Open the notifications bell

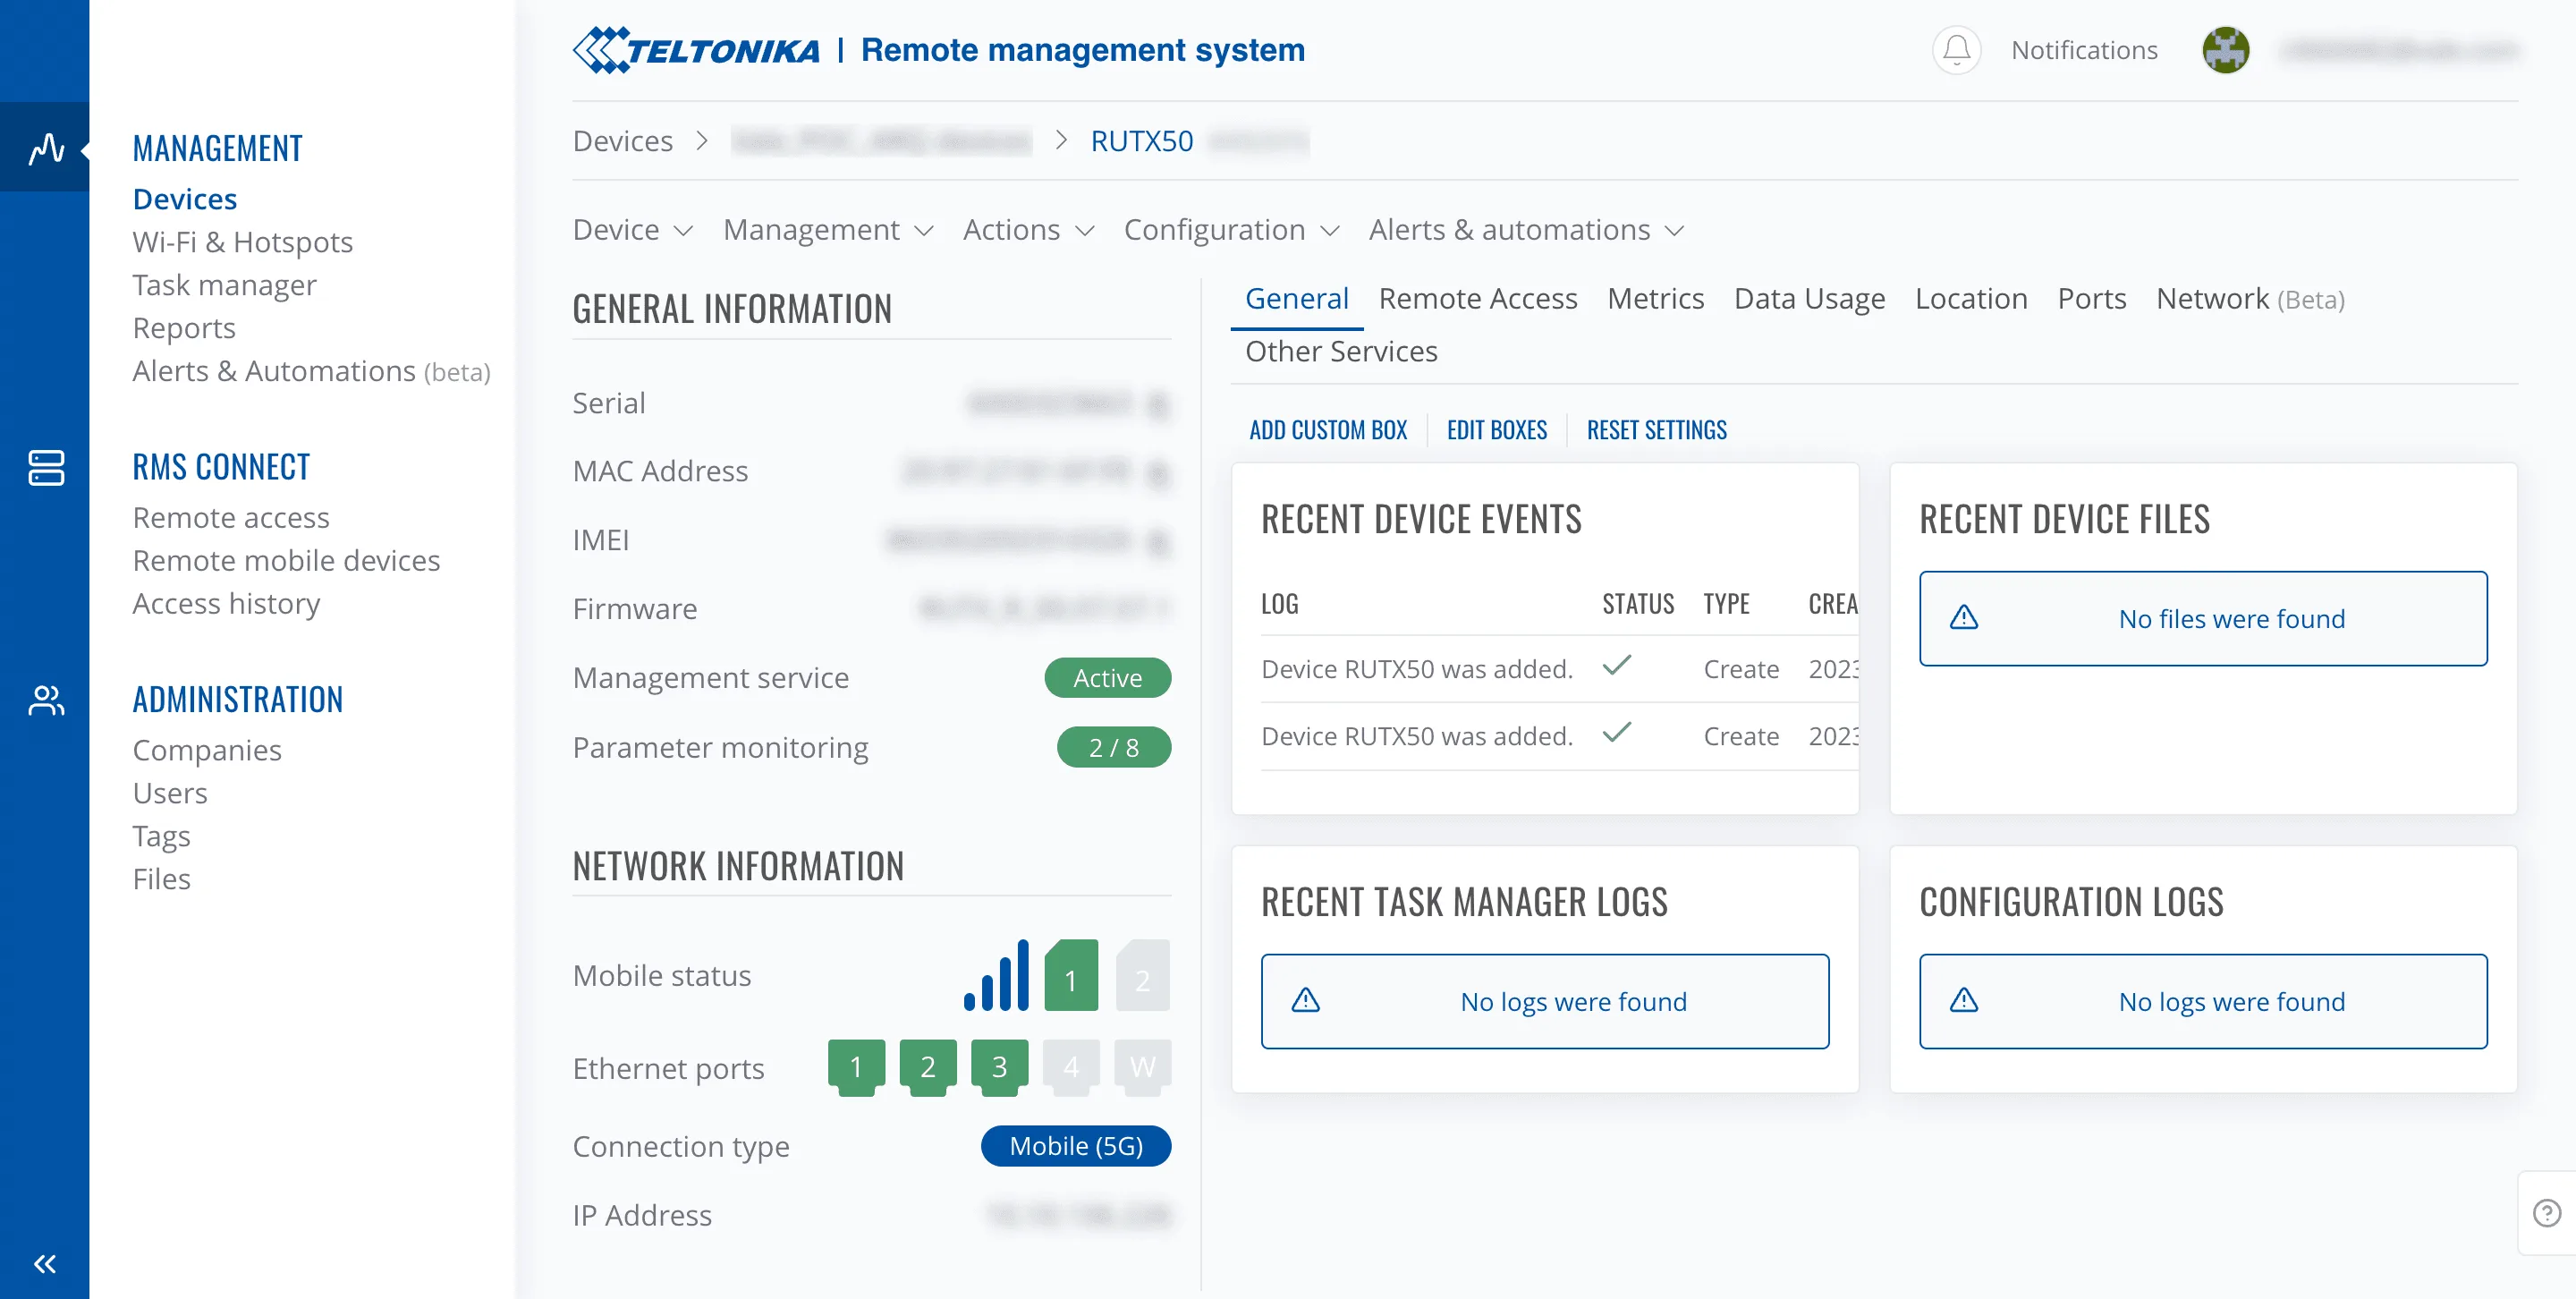tap(1956, 50)
